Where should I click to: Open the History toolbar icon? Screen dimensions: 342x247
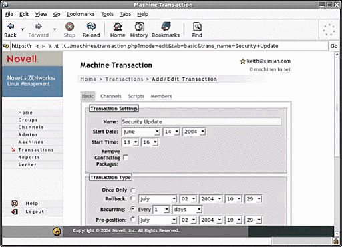click(140, 27)
